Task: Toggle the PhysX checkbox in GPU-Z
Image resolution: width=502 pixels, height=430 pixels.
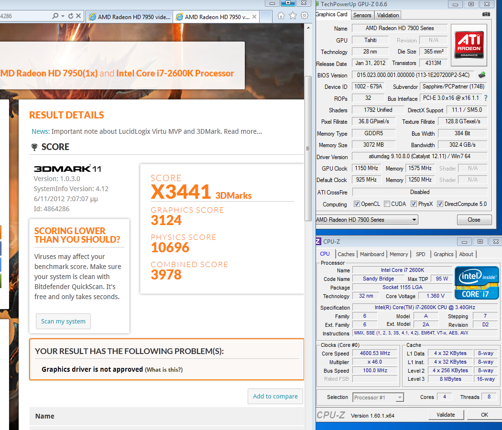Action: click(414, 204)
